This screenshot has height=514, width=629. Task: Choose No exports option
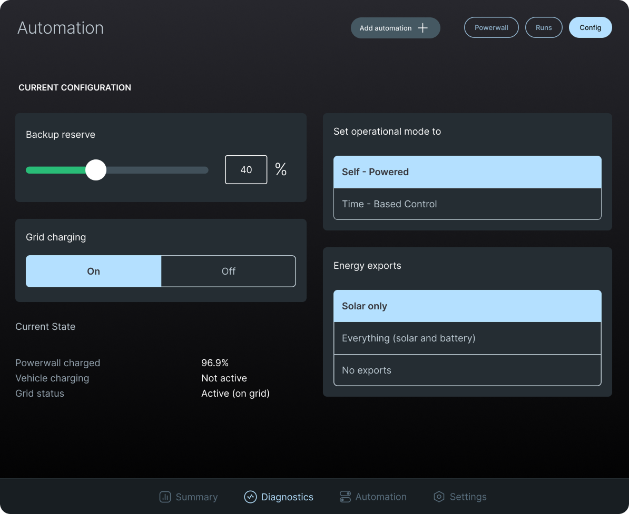pyautogui.click(x=467, y=370)
